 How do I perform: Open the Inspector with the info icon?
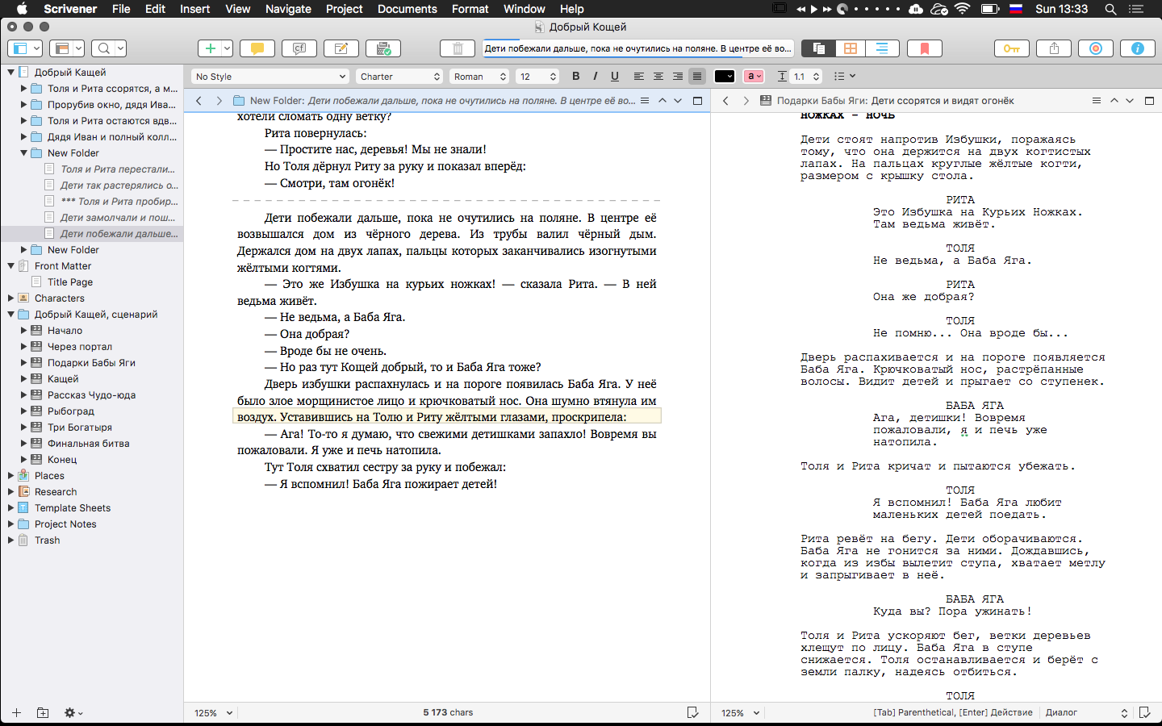[1137, 48]
